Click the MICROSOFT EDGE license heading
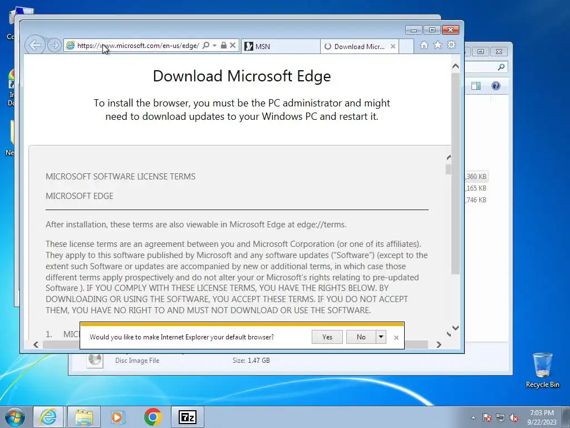This screenshot has height=428, width=570. coord(80,196)
